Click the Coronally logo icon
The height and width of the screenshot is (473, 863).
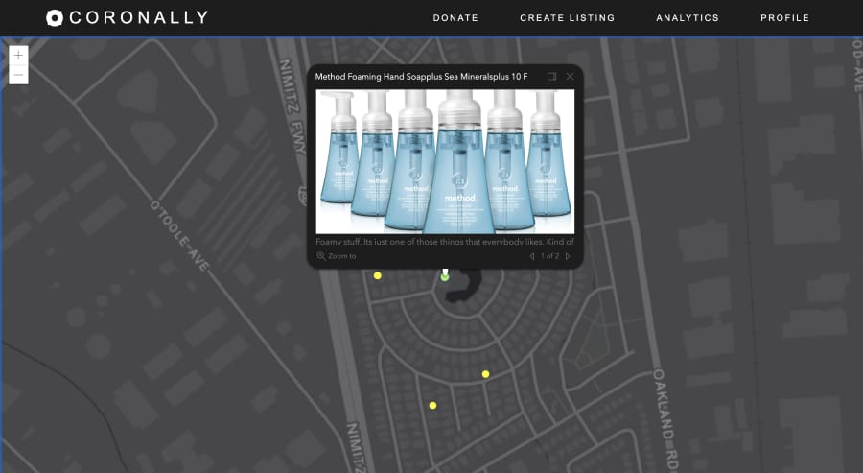pos(55,17)
